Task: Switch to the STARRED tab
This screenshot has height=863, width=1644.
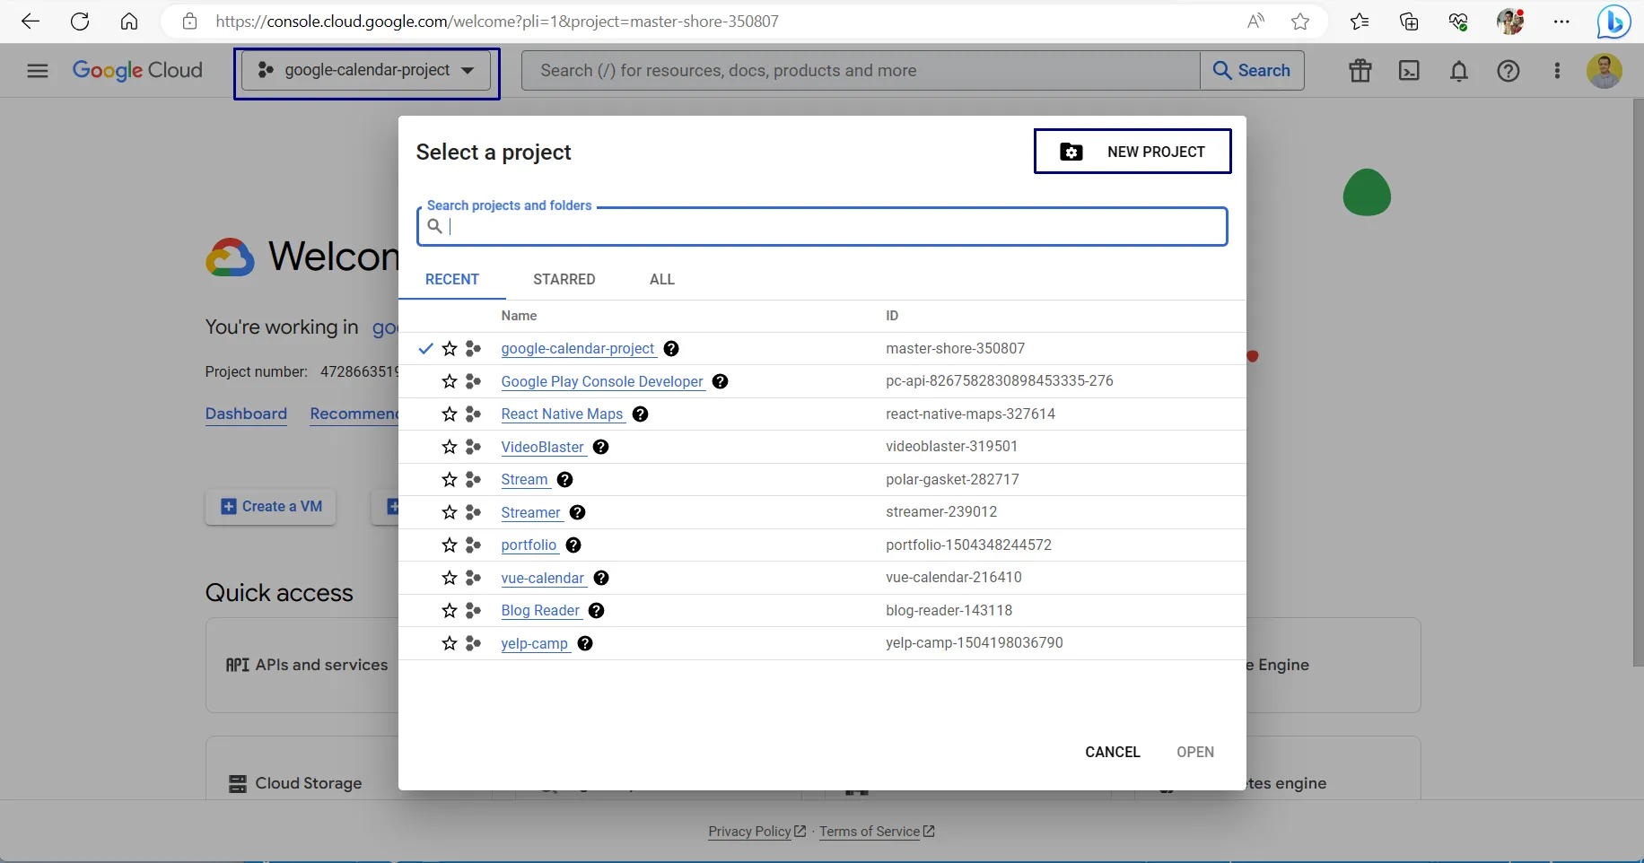Action: 564,279
